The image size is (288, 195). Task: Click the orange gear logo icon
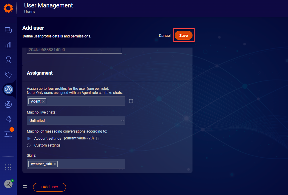coord(8,8)
